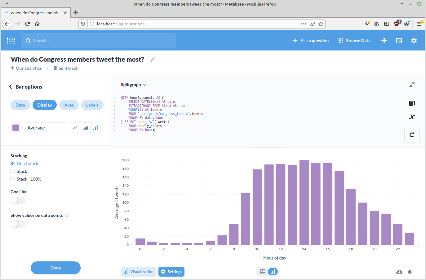
Task: Click the Average series name field
Action: tap(45, 128)
